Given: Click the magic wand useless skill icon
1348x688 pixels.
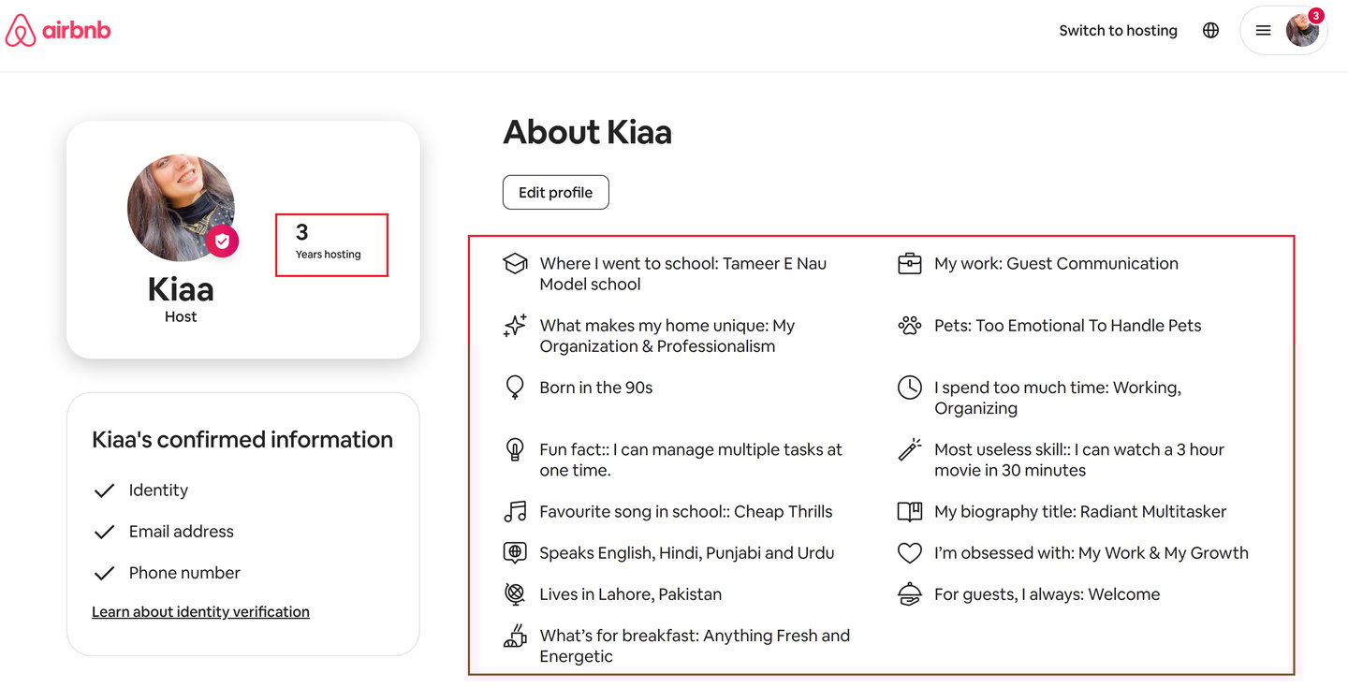Looking at the screenshot, I should 909,449.
